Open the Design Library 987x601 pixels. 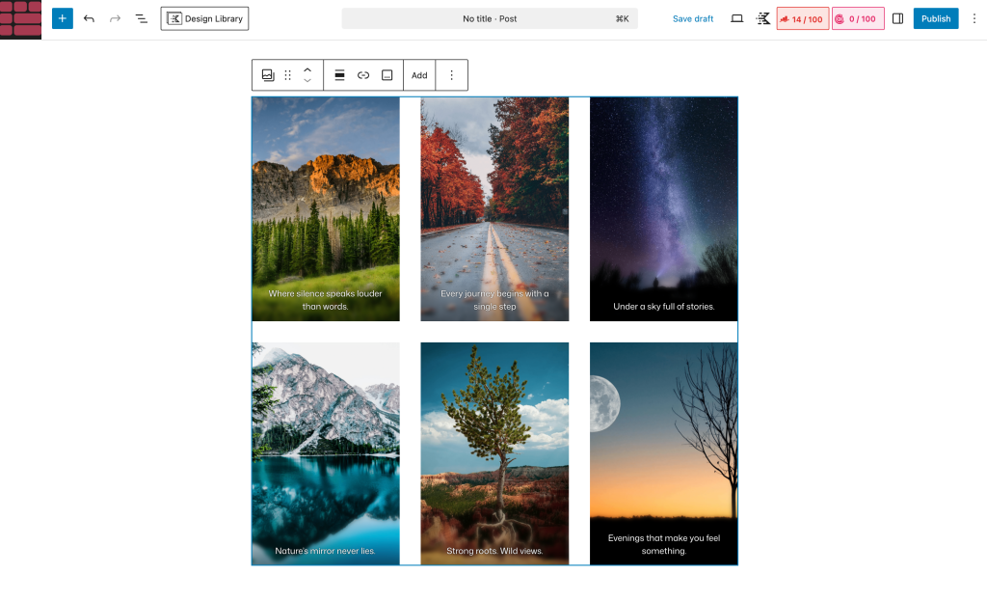[x=204, y=18]
